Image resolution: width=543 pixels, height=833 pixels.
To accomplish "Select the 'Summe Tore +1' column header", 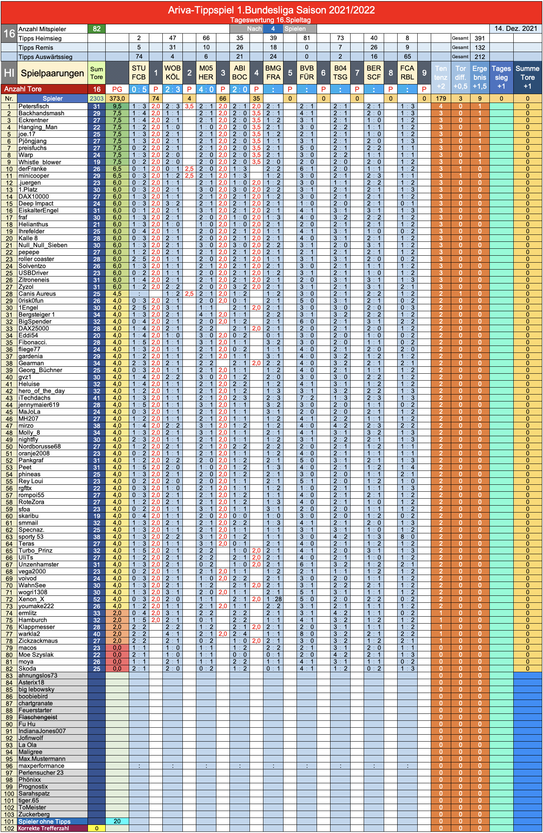I will pos(527,78).
